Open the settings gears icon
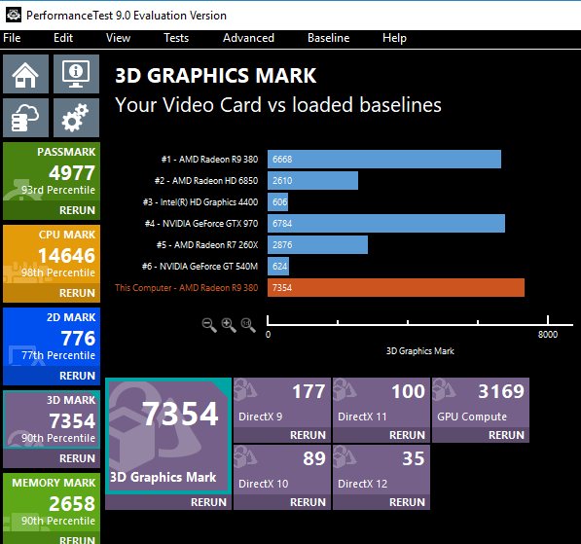Screen dimensions: 581x544 click(76, 118)
